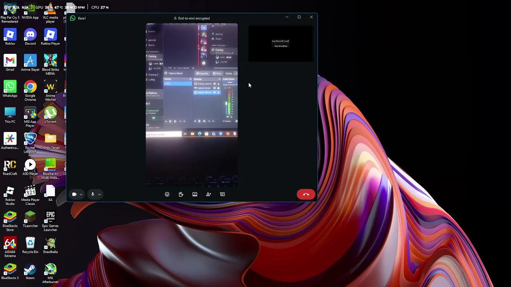Select the Media Player Classic icon
This screenshot has height=287, width=511.
pyautogui.click(x=30, y=195)
